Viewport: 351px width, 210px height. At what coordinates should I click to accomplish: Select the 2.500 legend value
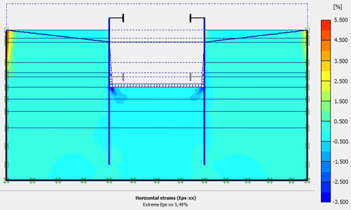pos(341,81)
